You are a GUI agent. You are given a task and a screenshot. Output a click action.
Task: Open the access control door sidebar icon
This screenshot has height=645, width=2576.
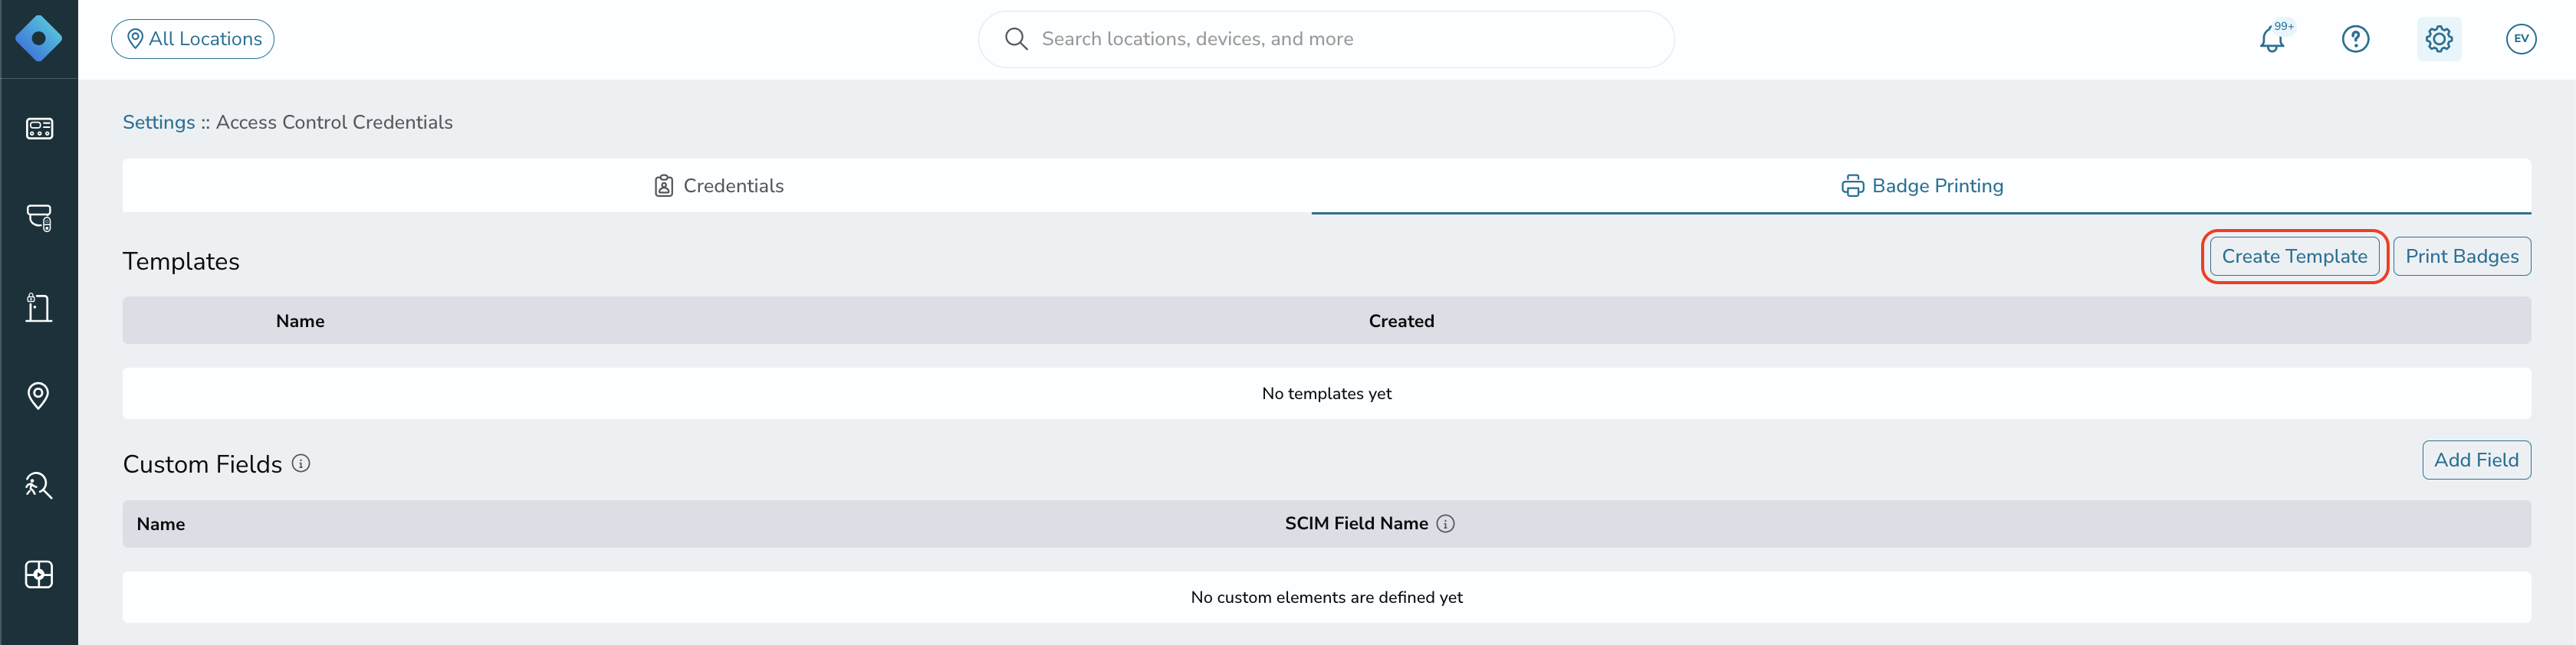(x=39, y=306)
